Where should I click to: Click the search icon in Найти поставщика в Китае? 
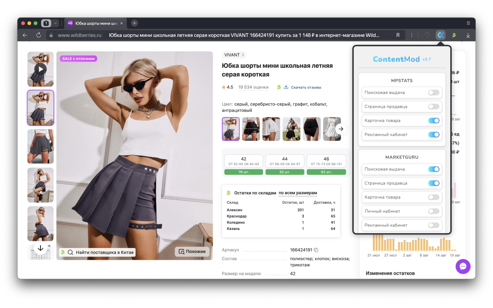(70, 252)
